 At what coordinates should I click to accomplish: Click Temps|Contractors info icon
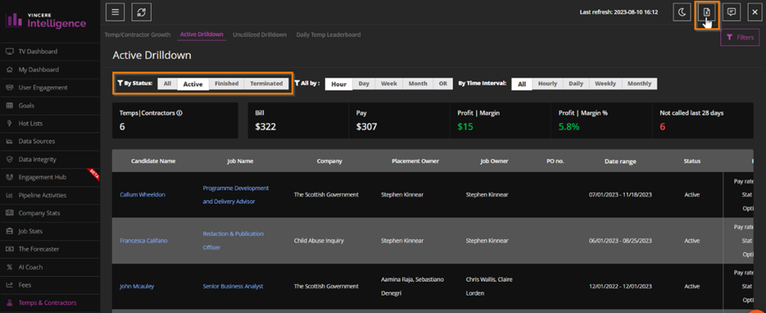[179, 113]
